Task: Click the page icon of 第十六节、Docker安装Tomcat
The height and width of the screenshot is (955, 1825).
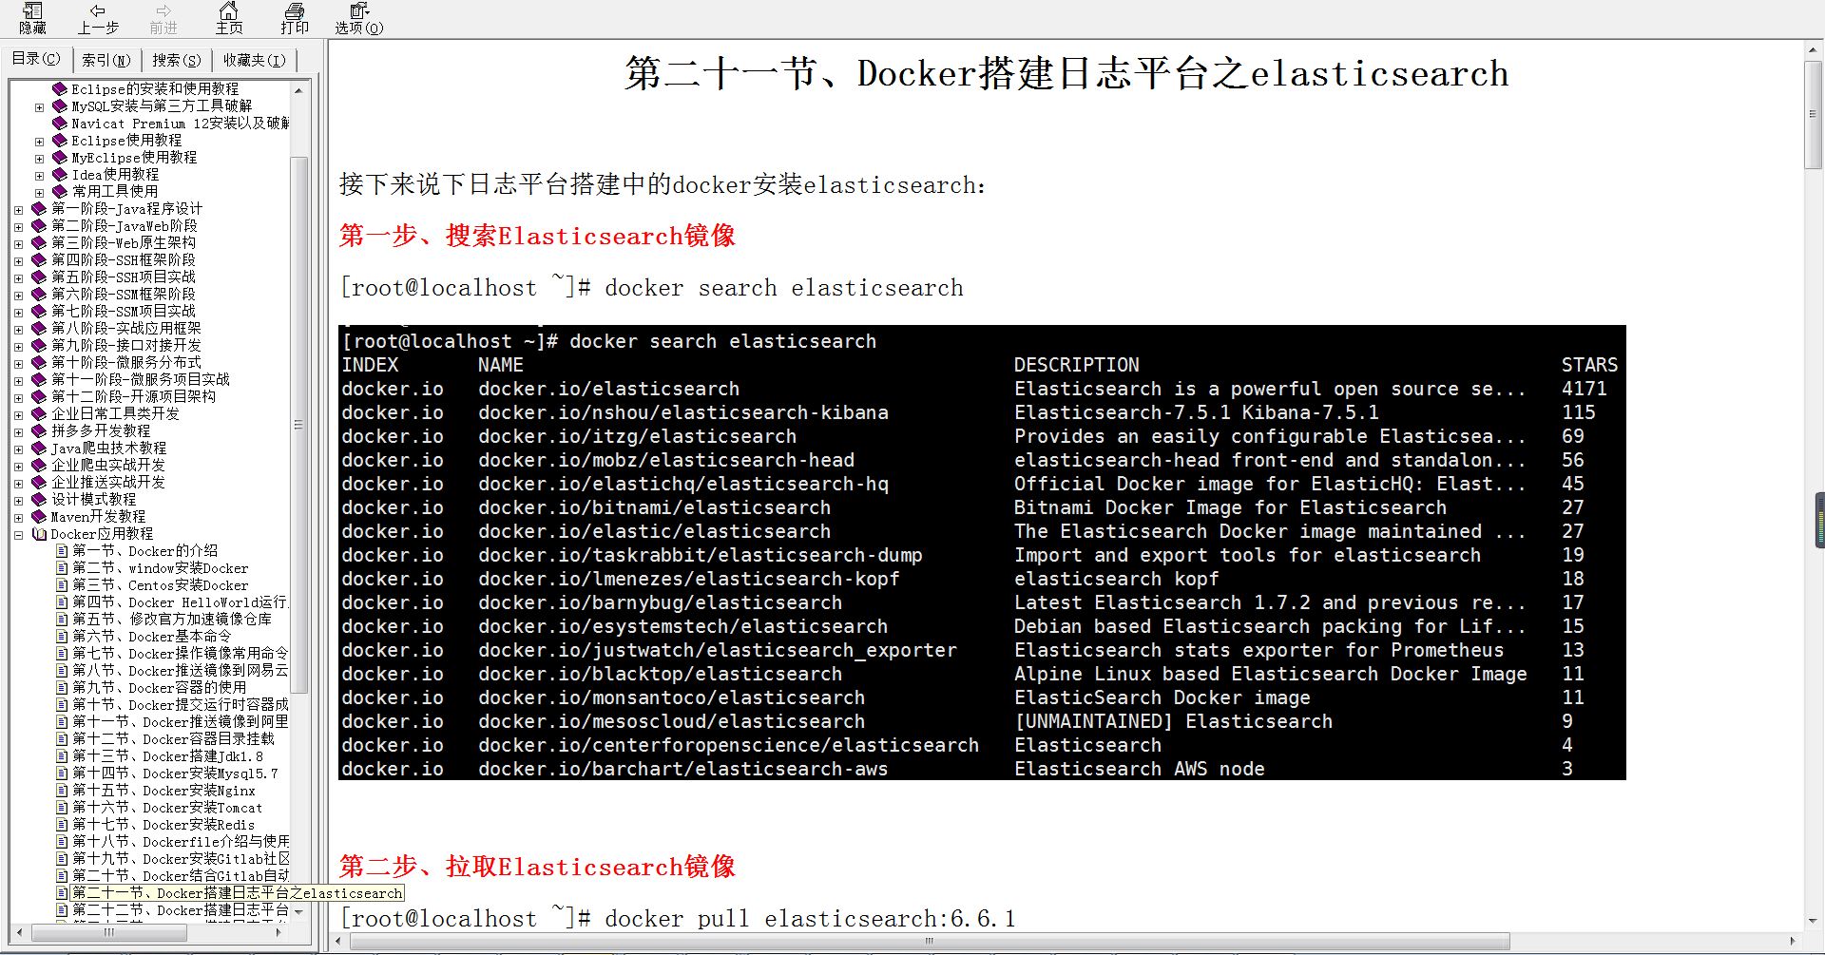Action: [62, 808]
